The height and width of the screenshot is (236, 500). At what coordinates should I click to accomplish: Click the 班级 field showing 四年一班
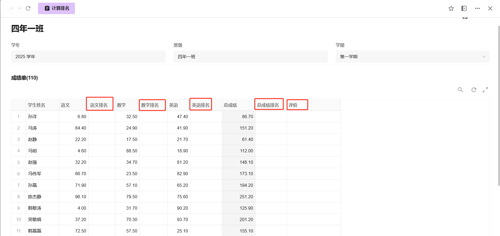pyautogui.click(x=250, y=56)
